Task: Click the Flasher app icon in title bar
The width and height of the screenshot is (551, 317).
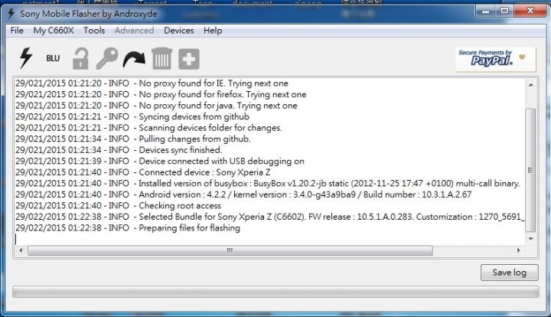Action: (x=11, y=13)
